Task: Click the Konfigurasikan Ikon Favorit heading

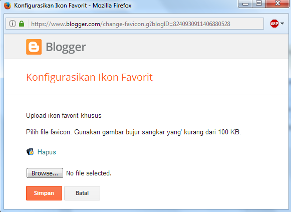Action: point(89,77)
